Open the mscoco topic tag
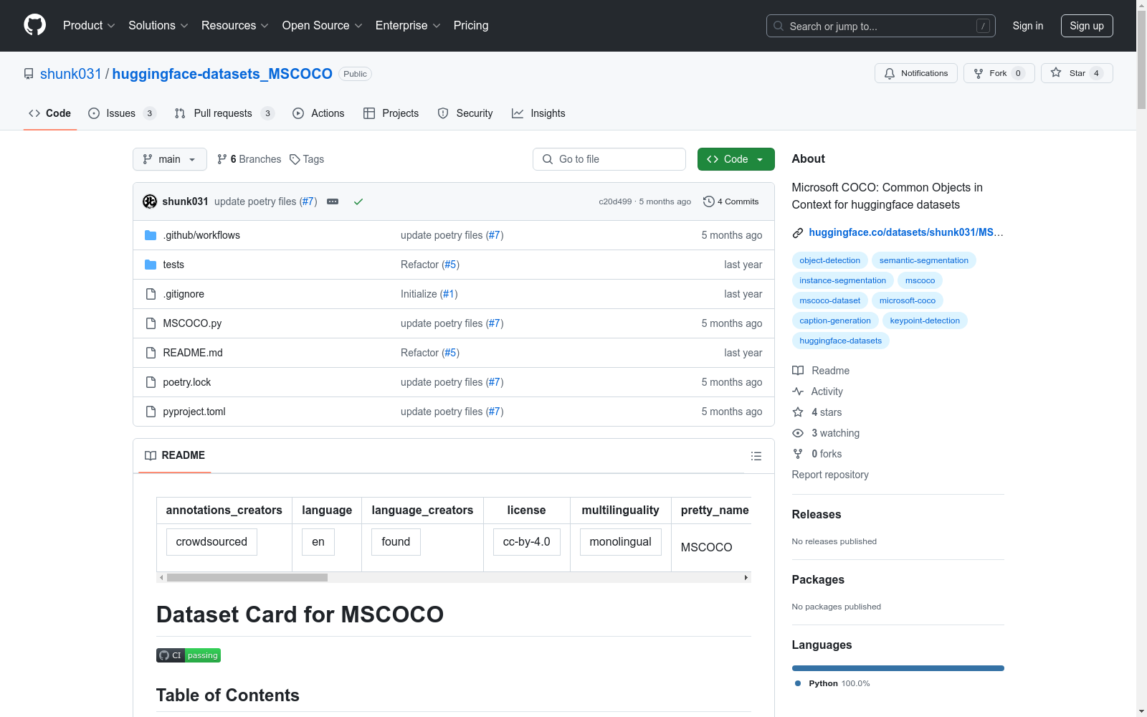 click(920, 280)
